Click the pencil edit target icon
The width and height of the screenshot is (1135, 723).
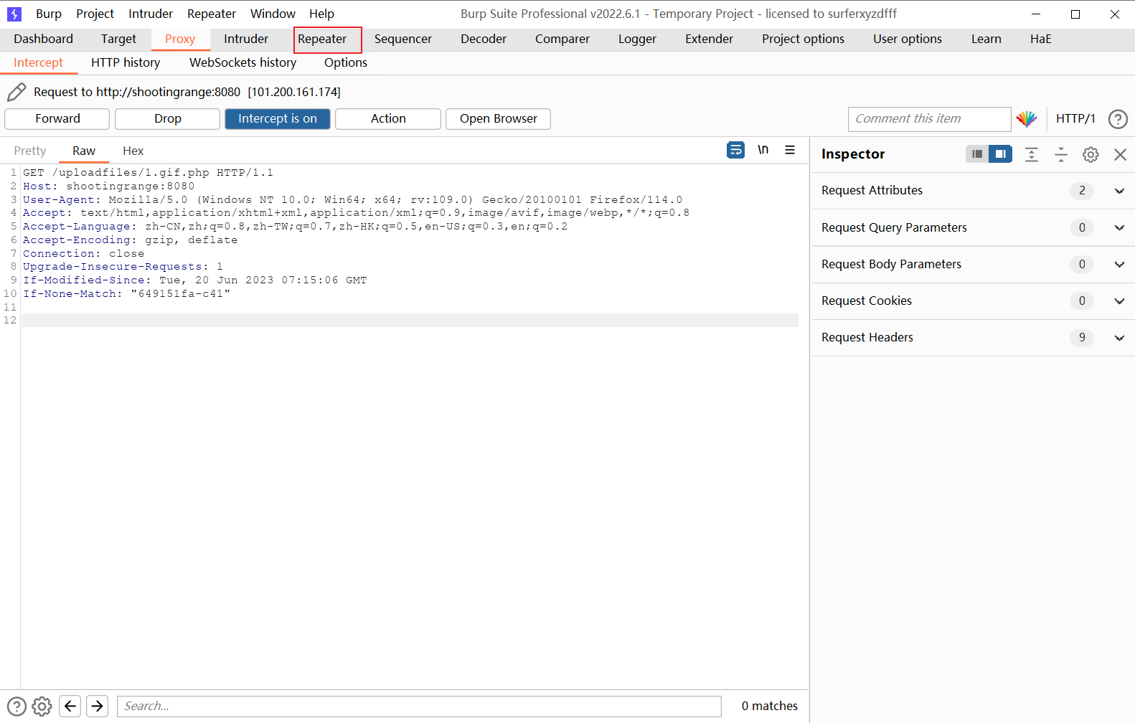[x=17, y=92]
